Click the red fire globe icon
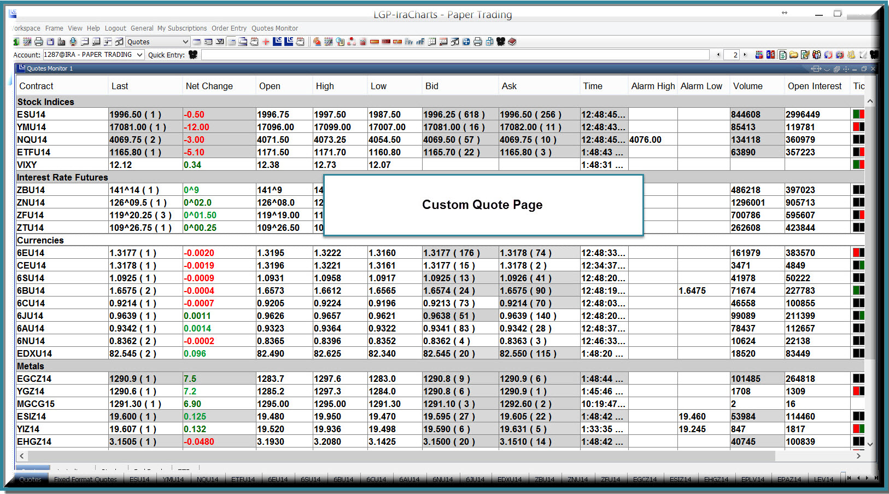Image resolution: width=889 pixels, height=494 pixels. [x=317, y=42]
